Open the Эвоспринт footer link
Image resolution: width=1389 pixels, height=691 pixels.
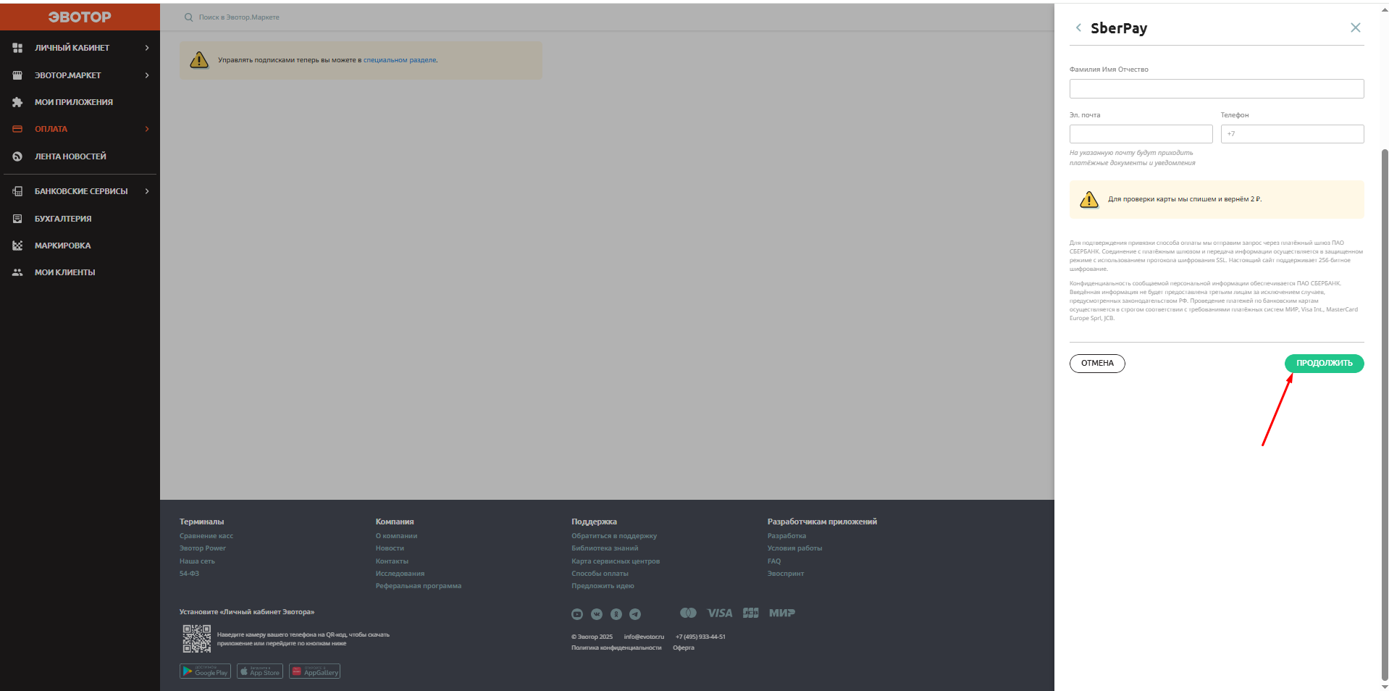point(786,574)
